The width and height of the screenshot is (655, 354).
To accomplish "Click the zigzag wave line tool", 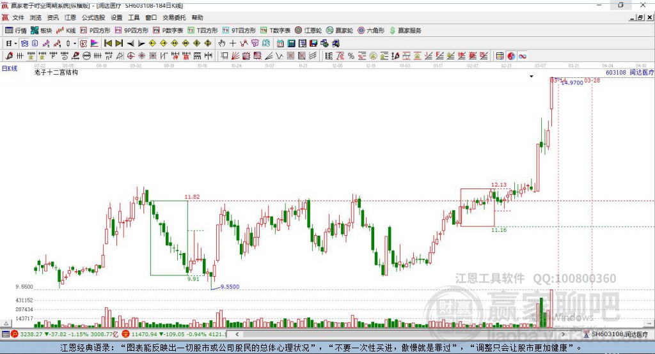I will (279, 56).
